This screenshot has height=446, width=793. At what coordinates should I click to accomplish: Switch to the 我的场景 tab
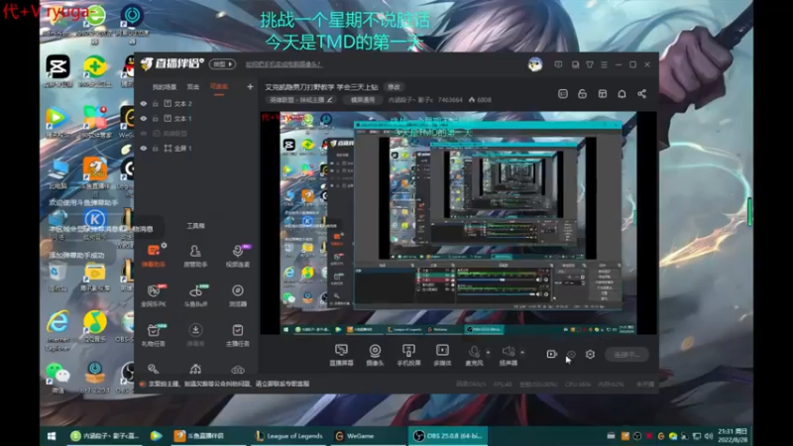165,87
